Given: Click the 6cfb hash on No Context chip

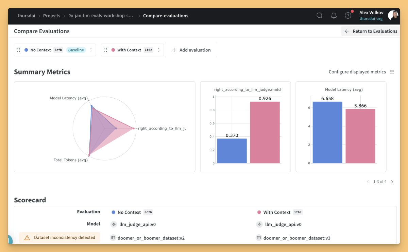Looking at the screenshot, I should [58, 50].
